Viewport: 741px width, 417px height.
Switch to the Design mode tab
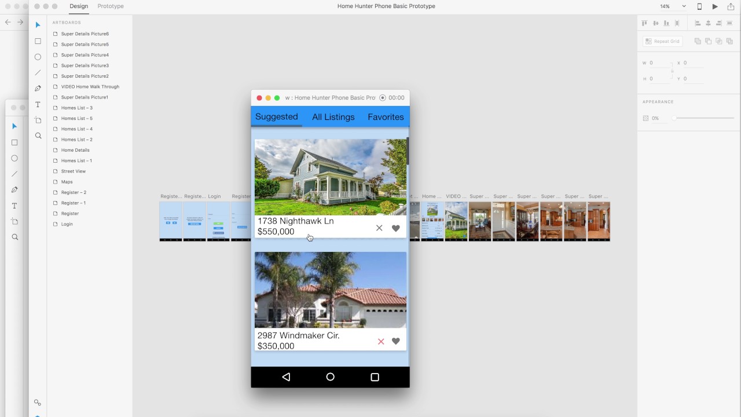(79, 6)
